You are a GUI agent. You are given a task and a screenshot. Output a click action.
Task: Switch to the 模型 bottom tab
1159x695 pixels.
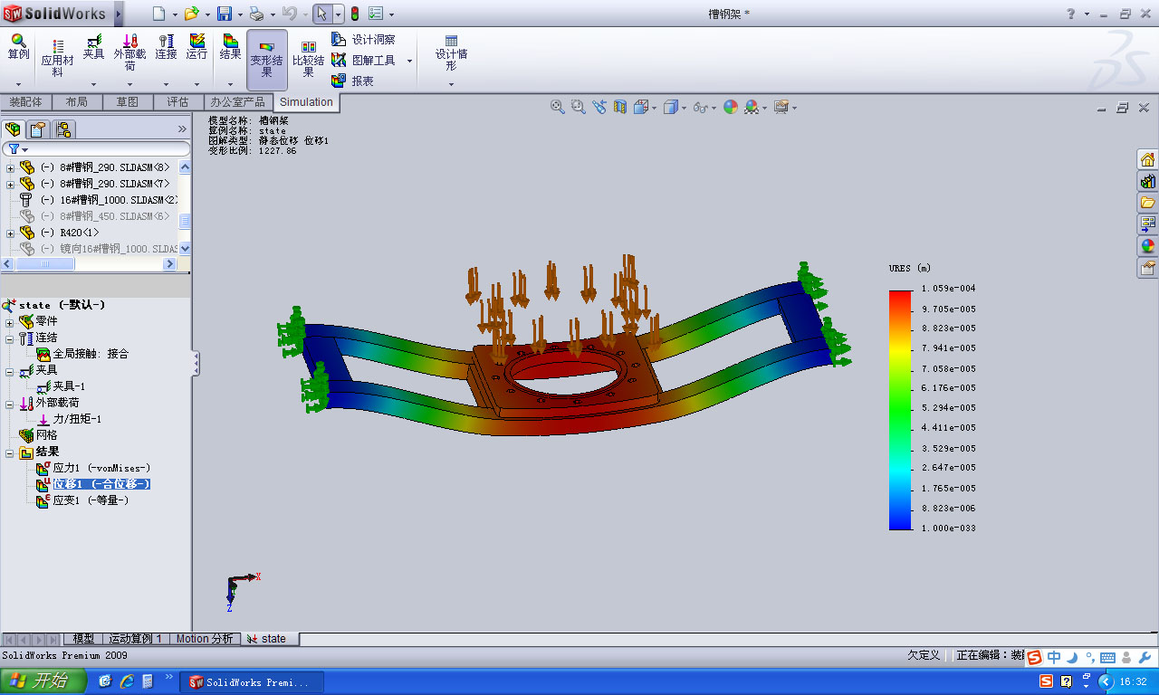click(x=83, y=639)
